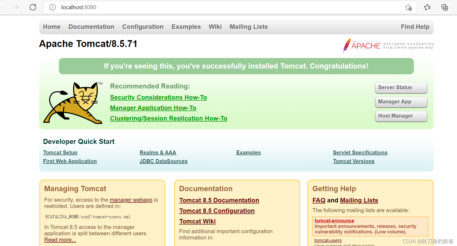Open Tomcat Setup quick start link

click(x=60, y=153)
